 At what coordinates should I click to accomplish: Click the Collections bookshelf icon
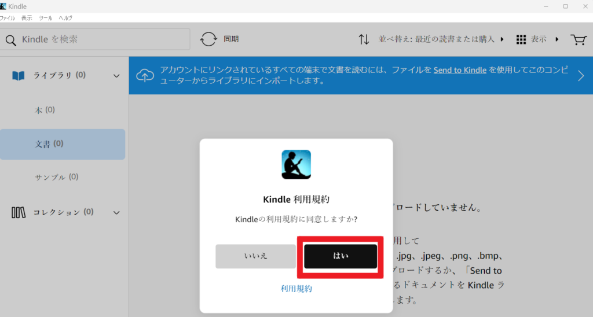(18, 212)
